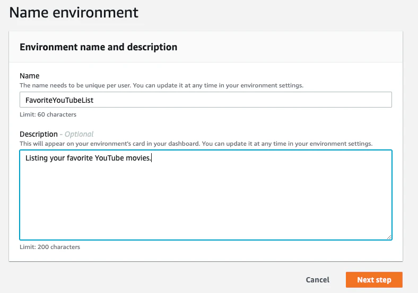The height and width of the screenshot is (293, 418).
Task: Click the name uniqueness help text
Action: coord(162,85)
